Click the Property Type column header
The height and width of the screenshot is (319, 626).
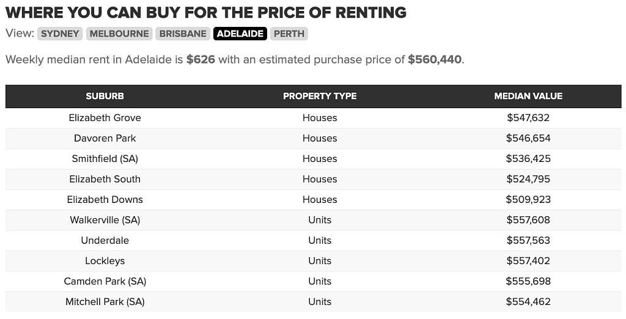tap(320, 96)
